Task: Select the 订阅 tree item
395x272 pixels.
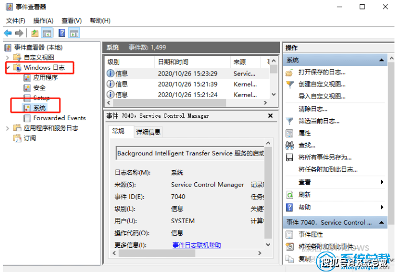Action: point(29,138)
